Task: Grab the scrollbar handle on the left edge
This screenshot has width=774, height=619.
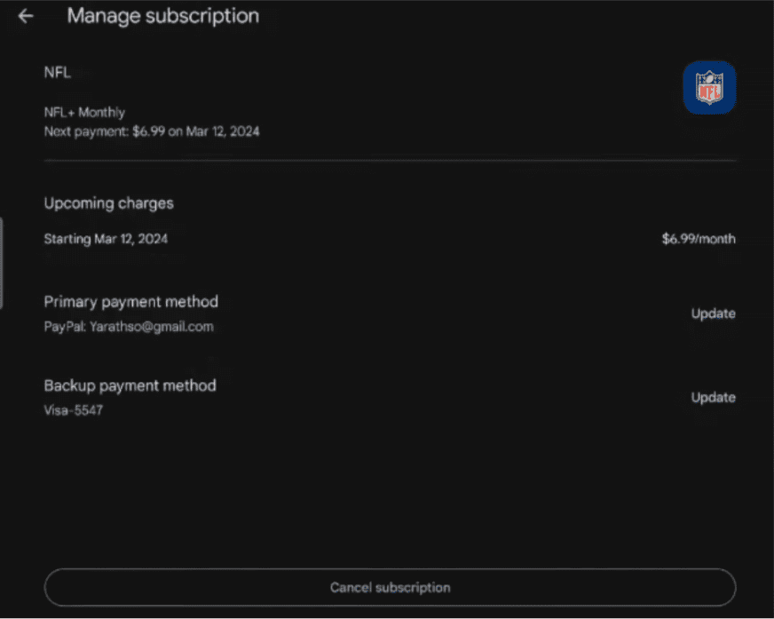Action: click(2, 263)
